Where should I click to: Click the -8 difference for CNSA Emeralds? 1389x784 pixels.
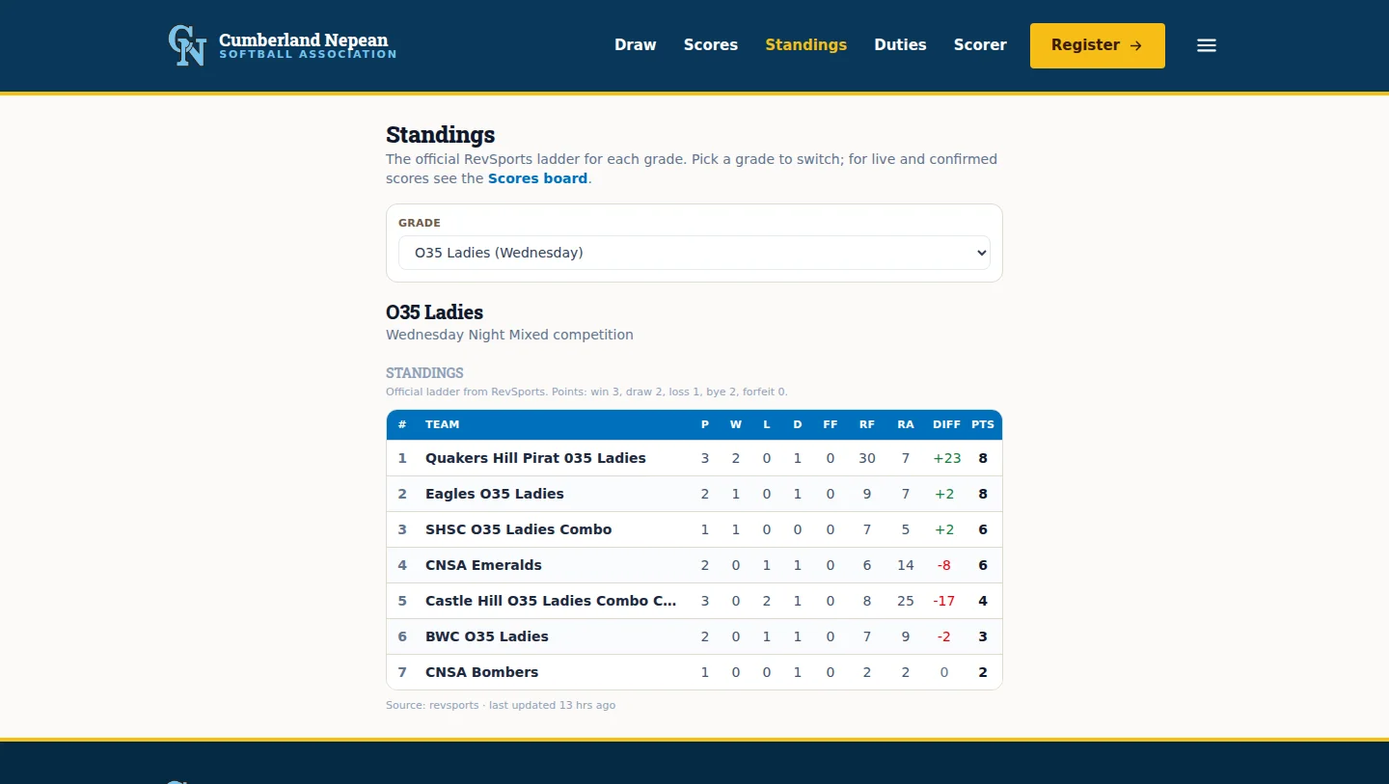click(944, 565)
